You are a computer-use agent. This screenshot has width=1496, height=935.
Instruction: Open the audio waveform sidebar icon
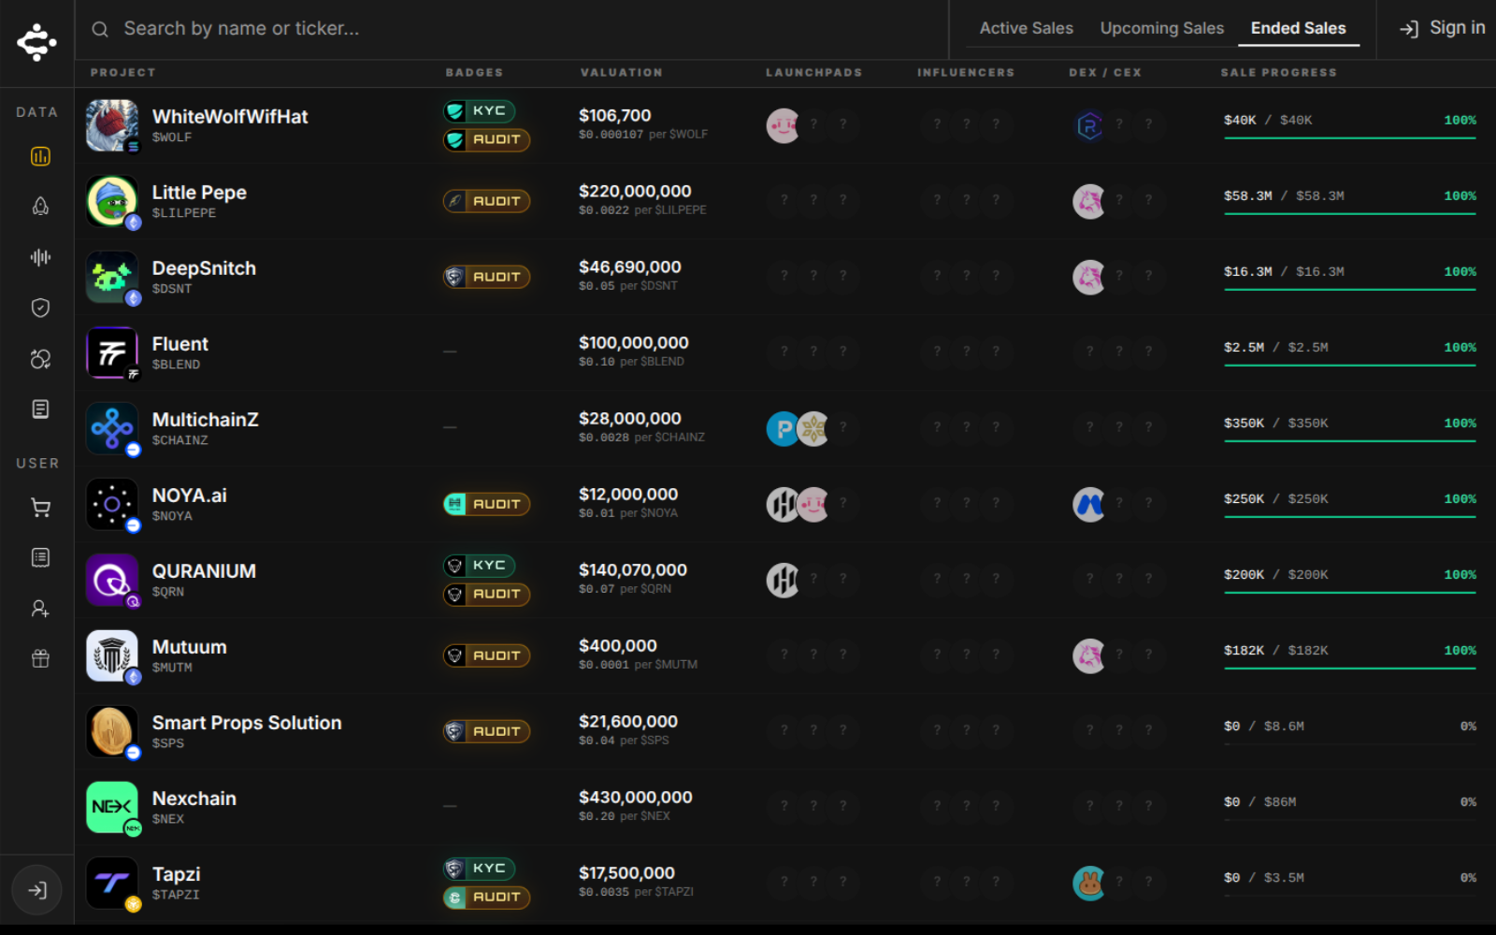tap(40, 257)
